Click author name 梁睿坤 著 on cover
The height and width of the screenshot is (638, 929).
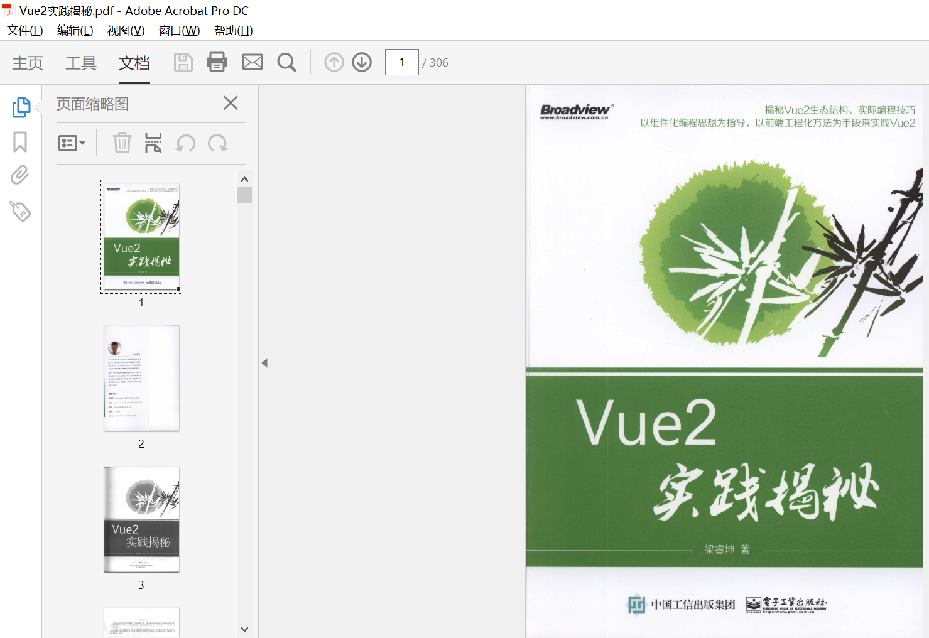[727, 549]
